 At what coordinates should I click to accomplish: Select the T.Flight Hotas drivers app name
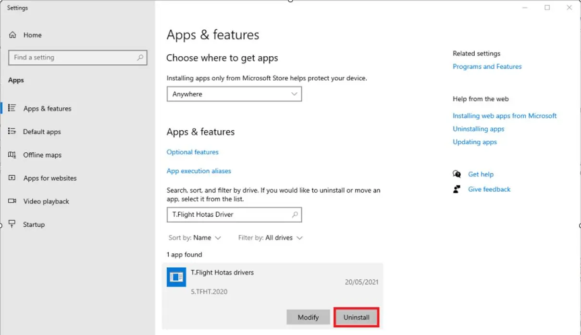[222, 273]
